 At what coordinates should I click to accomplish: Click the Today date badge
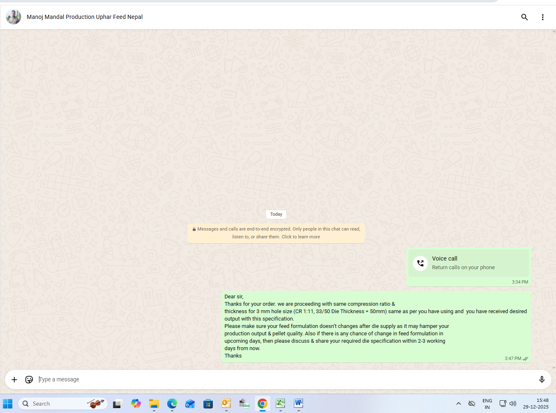[276, 214]
